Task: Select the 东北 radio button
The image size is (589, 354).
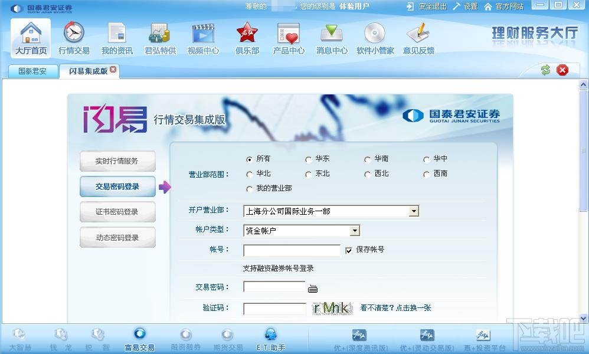Action: (x=308, y=174)
